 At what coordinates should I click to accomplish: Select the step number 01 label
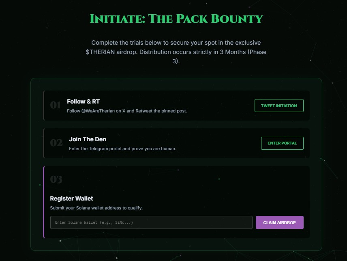point(56,106)
